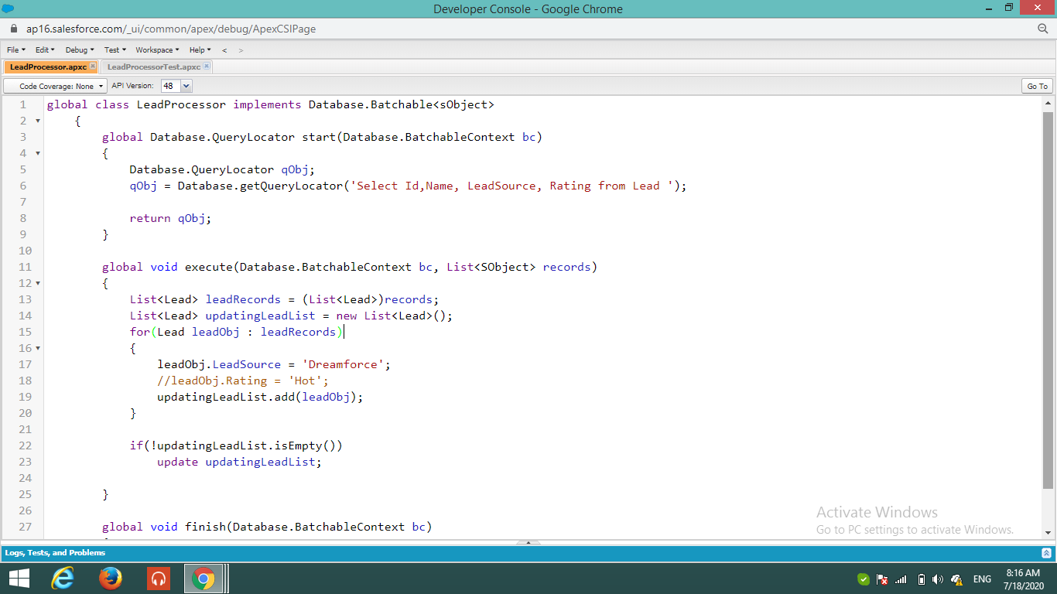The image size is (1057, 594).
Task: Click the SOQL query string on line 6
Action: (x=512, y=186)
